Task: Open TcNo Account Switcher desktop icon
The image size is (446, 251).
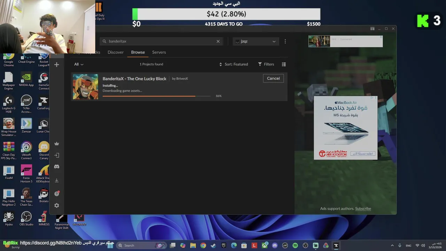Action: (x=26, y=104)
